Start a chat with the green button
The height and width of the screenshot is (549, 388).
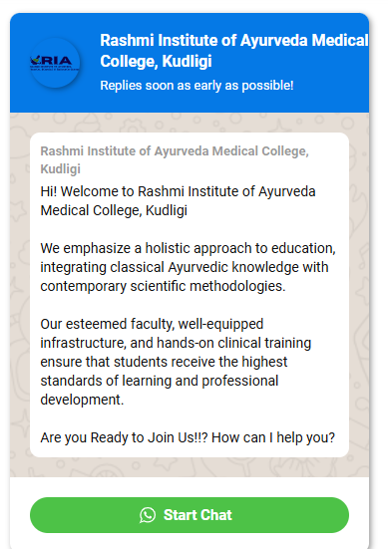[x=190, y=515]
